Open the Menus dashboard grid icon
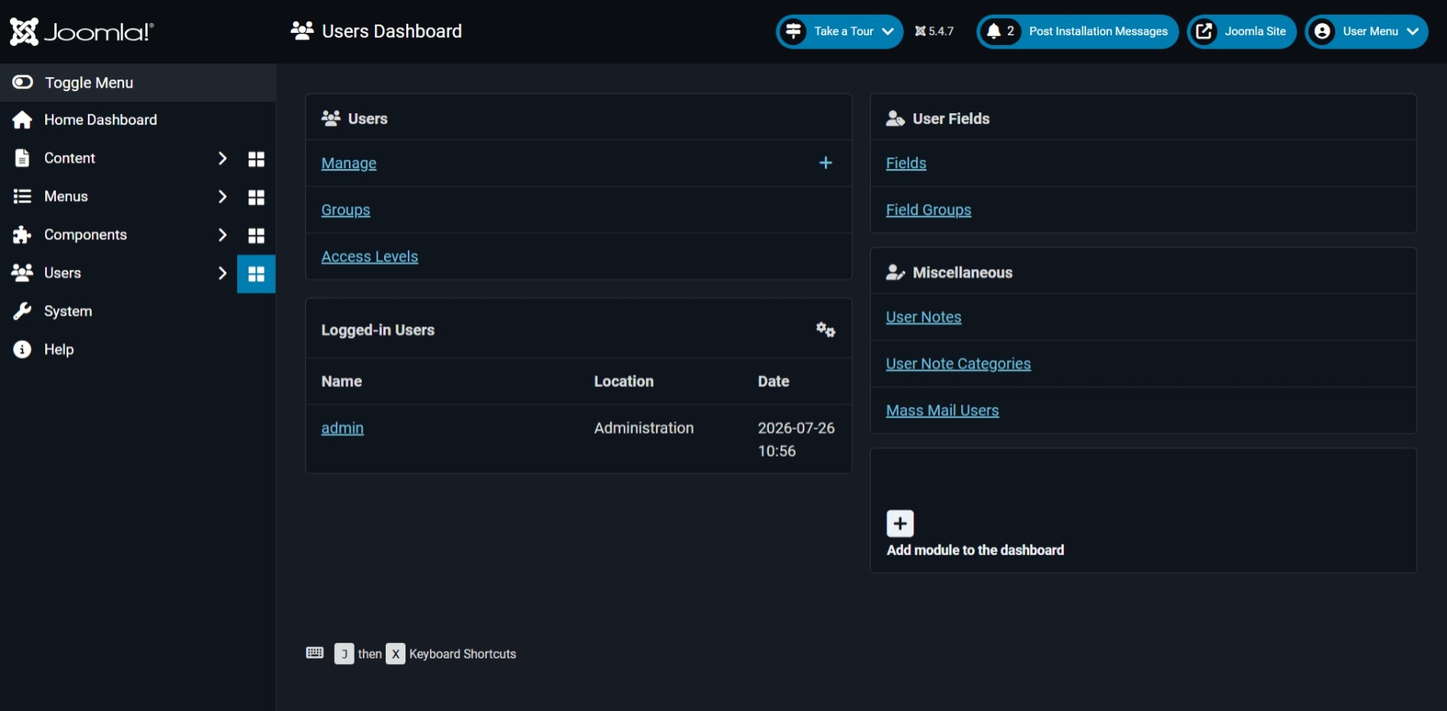1447x711 pixels. (x=256, y=198)
